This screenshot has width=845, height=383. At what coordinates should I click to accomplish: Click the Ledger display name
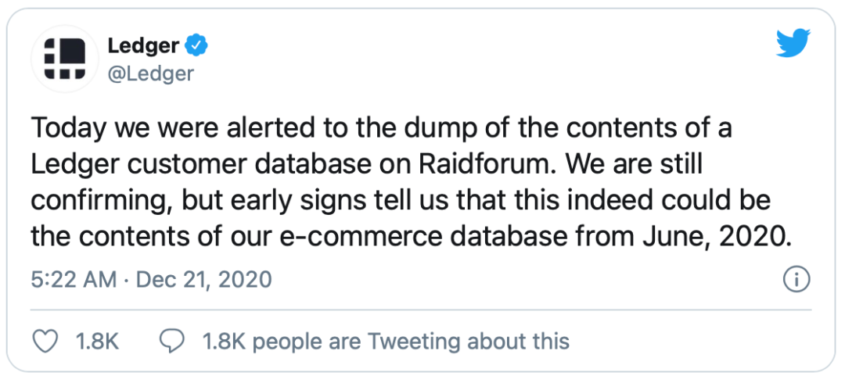[143, 46]
